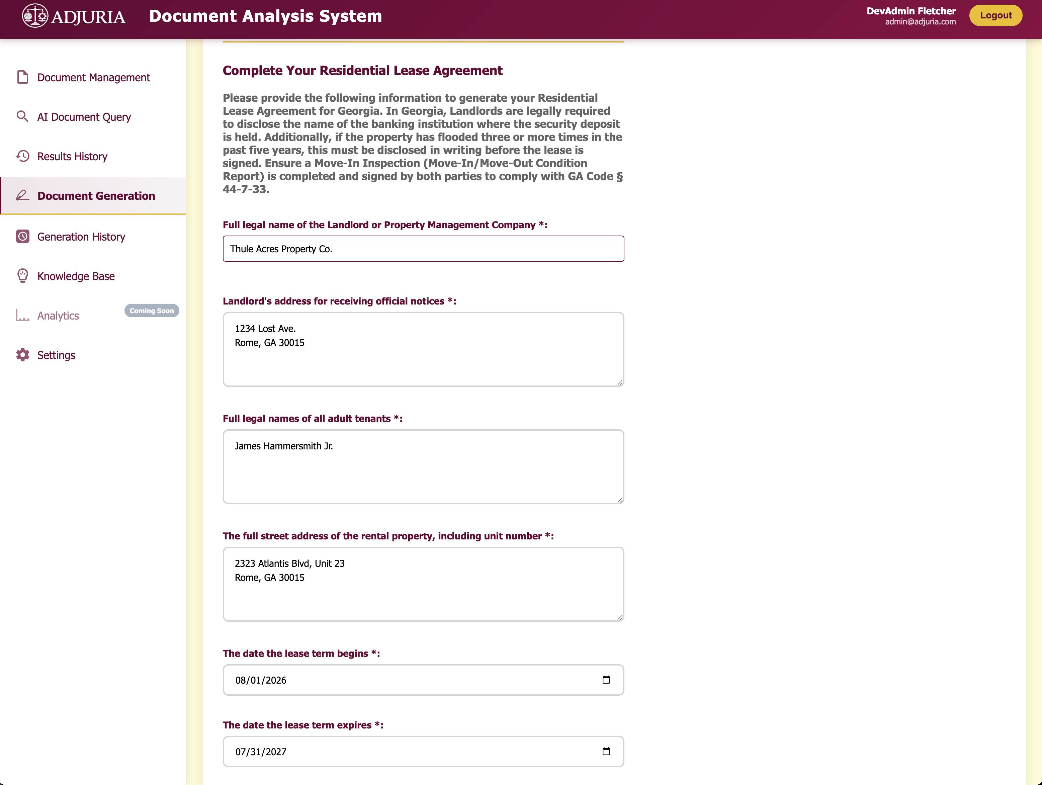This screenshot has width=1042, height=785.
Task: Open Knowledge Base label in sidebar
Action: [76, 276]
